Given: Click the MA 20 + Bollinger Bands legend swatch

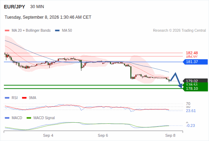Looking at the screenshot, I should (x=7, y=31).
